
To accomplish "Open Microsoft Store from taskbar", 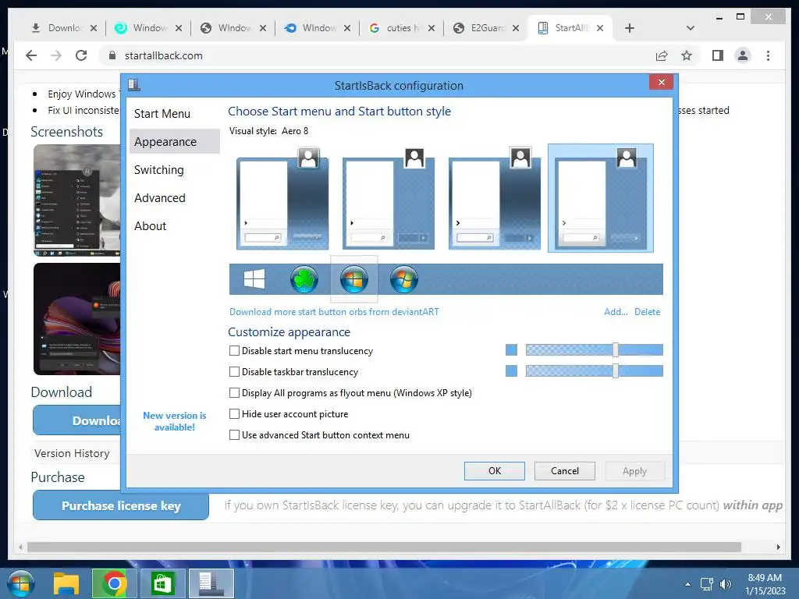I will (162, 583).
